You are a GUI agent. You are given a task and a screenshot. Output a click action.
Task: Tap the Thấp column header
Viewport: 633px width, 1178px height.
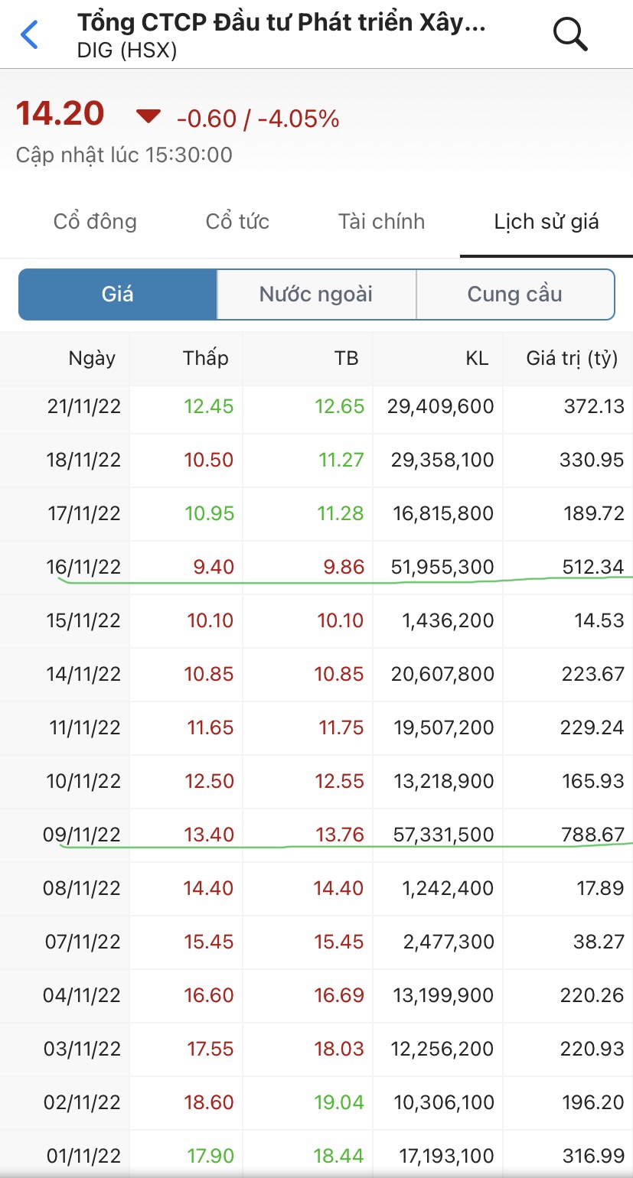(x=205, y=358)
